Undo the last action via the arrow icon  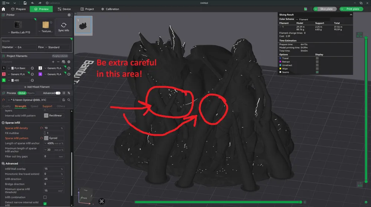tap(32, 3)
